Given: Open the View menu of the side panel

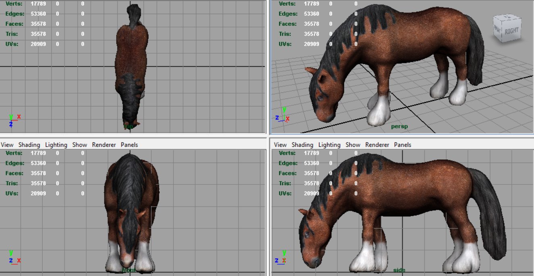Looking at the screenshot, I should 280,145.
